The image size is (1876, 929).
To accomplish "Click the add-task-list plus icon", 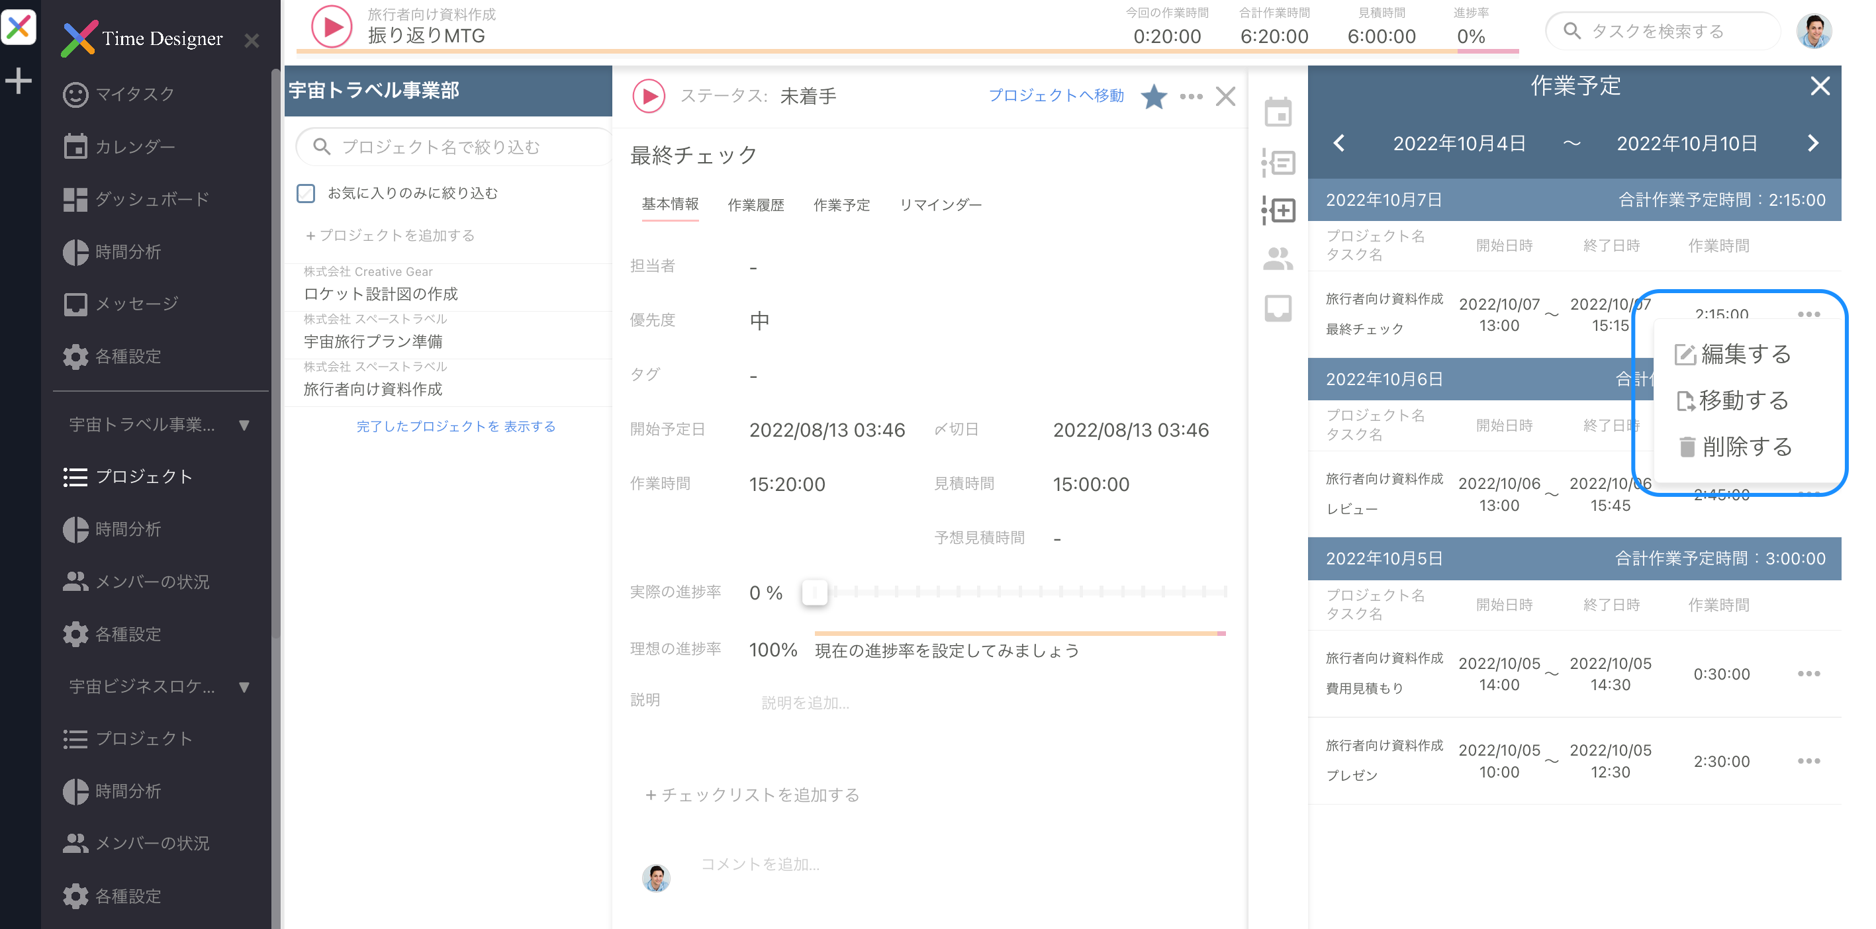I will [x=1278, y=211].
